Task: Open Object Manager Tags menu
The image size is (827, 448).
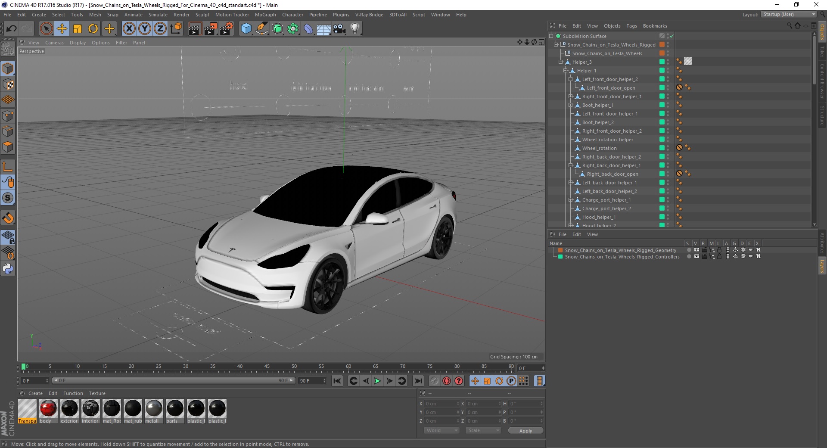Action: pos(631,26)
